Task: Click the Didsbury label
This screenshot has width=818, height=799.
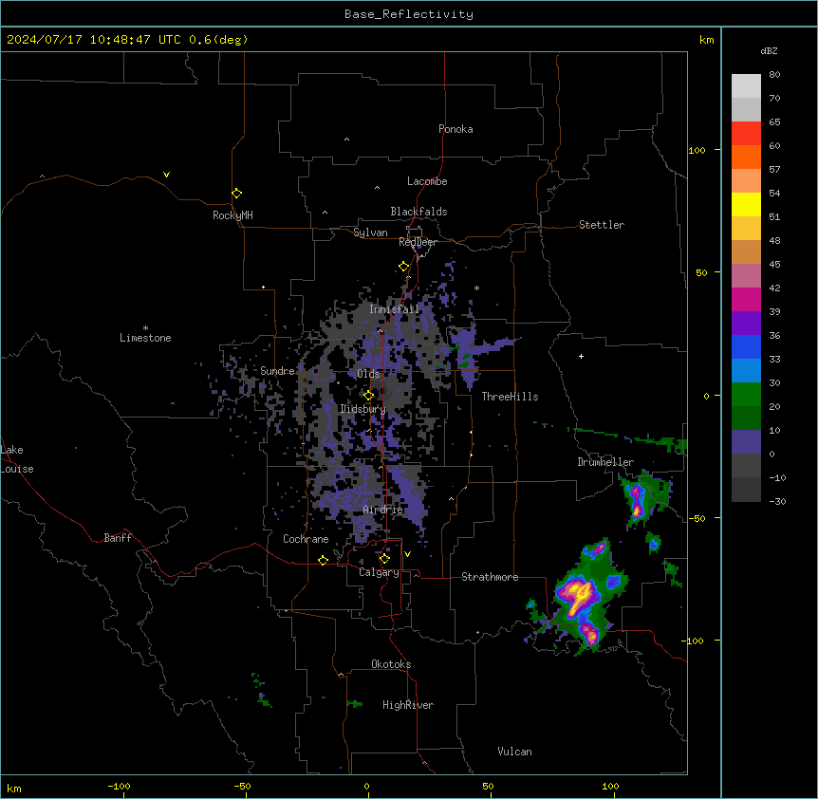Action: pyautogui.click(x=363, y=409)
